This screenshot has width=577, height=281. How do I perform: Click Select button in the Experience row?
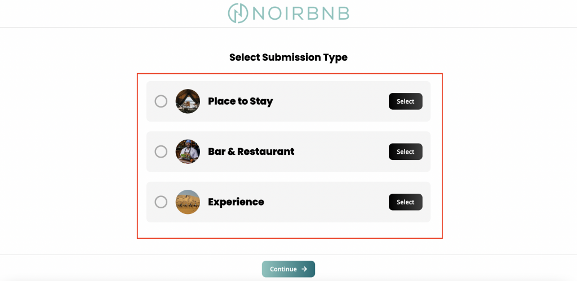(406, 202)
